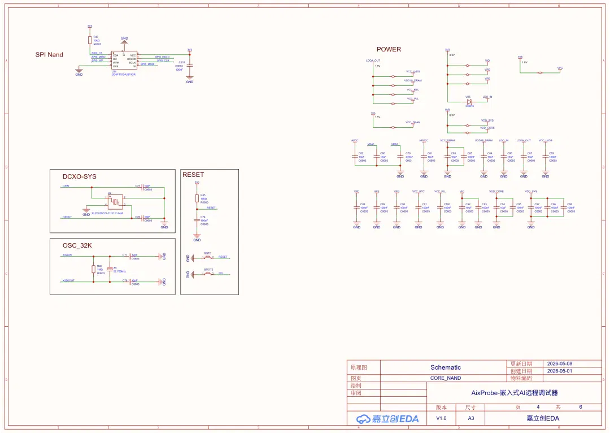Image resolution: width=610 pixels, height=433 pixels.
Task: Select the X32KOUT net label
Action: (68, 280)
